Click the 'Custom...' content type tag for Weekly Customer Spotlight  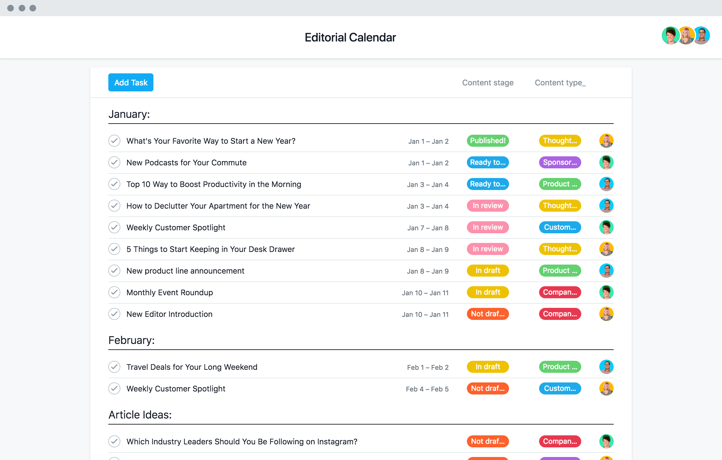point(559,227)
